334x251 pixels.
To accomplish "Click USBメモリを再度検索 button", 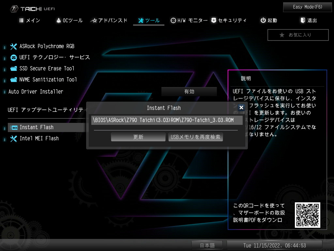I will pos(196,137).
